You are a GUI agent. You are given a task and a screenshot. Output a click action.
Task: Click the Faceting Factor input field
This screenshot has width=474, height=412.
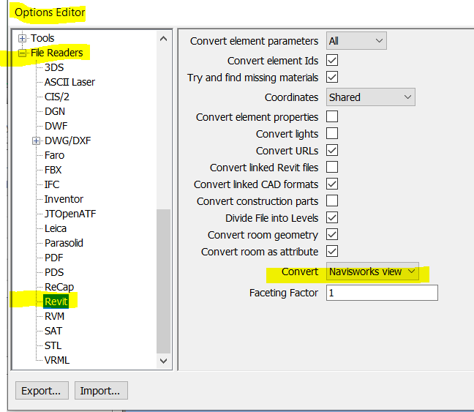(382, 293)
